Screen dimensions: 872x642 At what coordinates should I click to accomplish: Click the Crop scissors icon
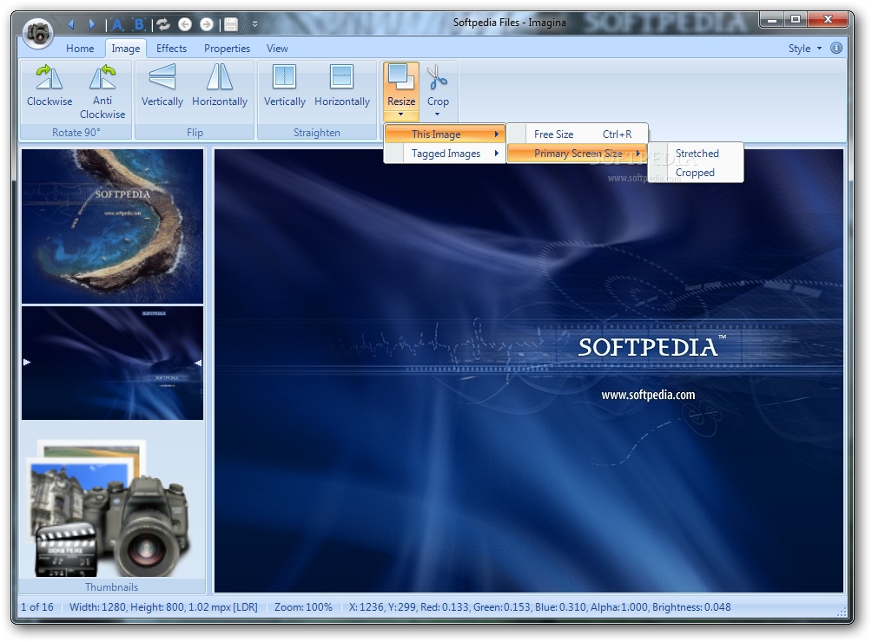pyautogui.click(x=438, y=77)
